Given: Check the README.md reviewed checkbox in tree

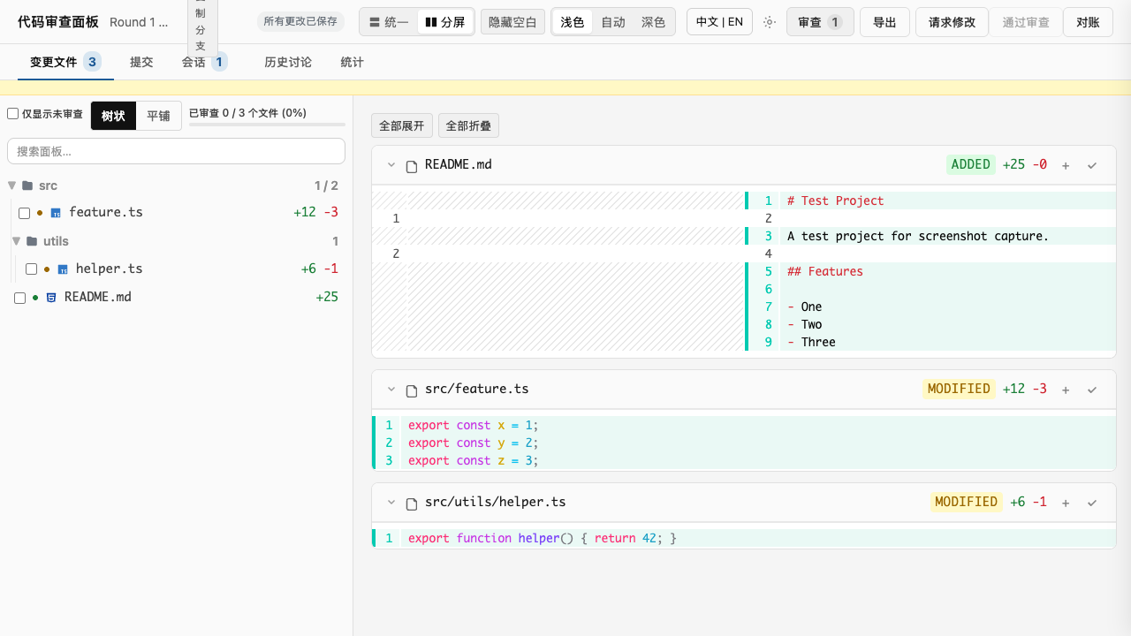Looking at the screenshot, I should 19,298.
